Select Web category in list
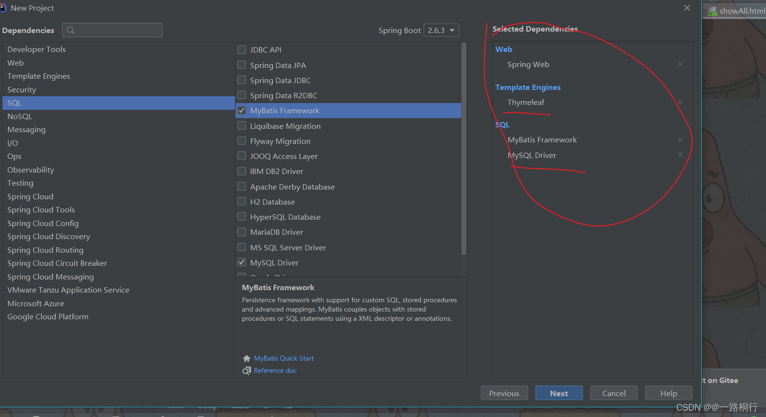Screen dimensions: 766x417 point(119,63)
